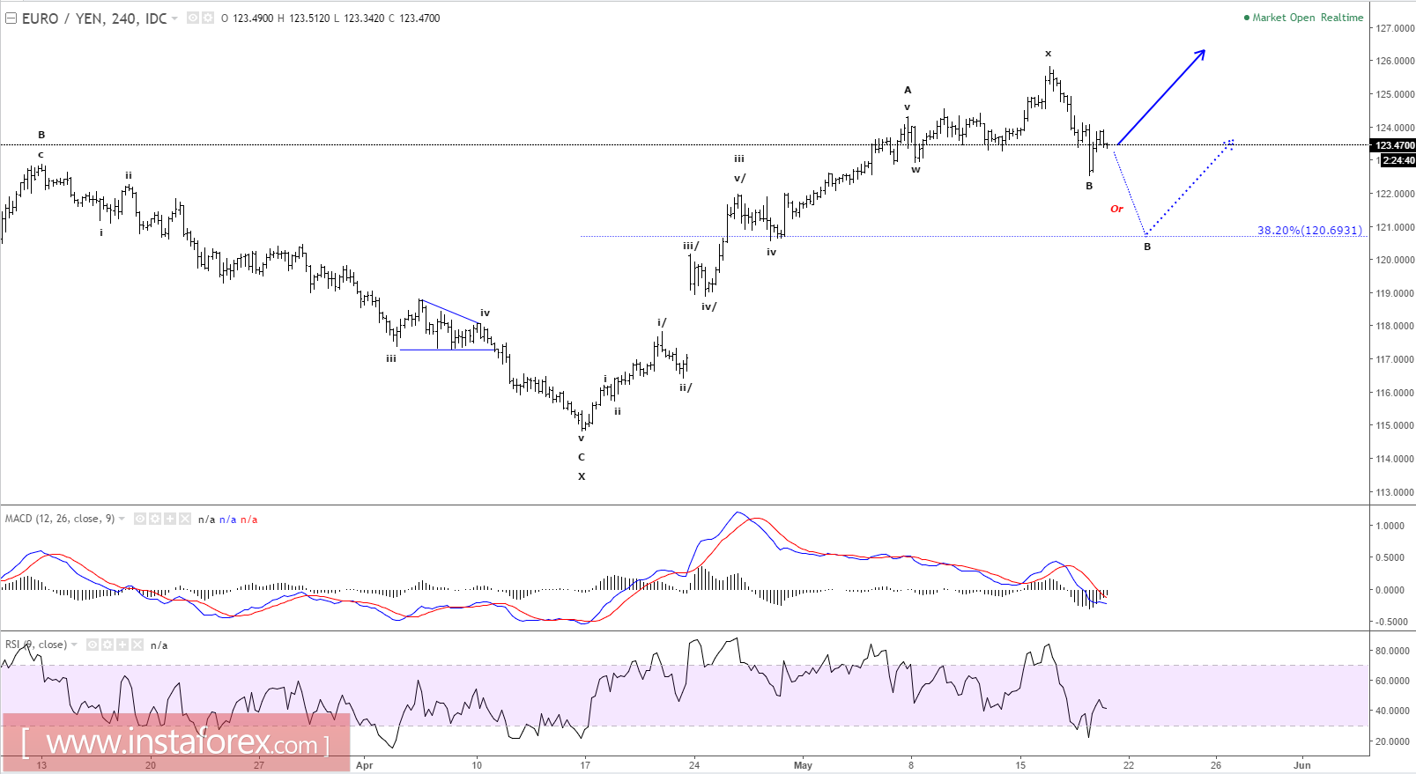Open the MACD indicator dropdown arrow
This screenshot has width=1416, height=774.
(122, 519)
